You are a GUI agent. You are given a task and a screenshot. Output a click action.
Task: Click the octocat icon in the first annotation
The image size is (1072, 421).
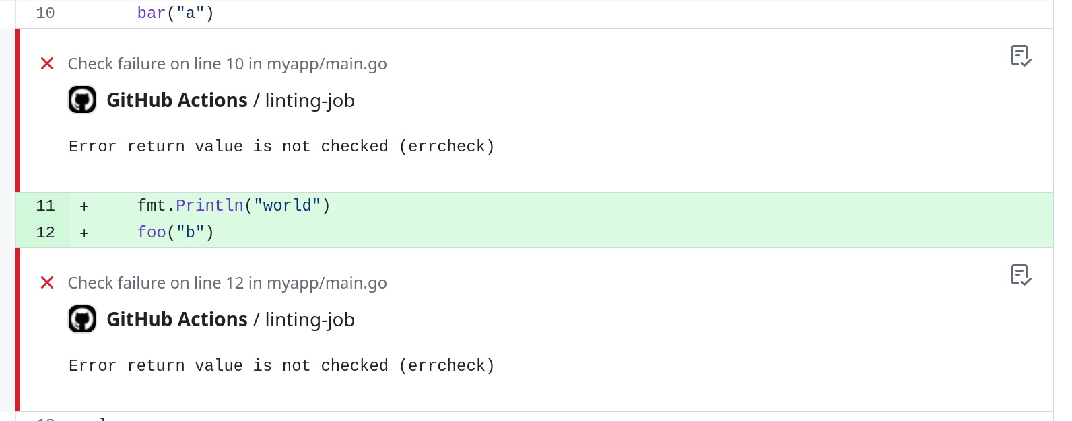click(x=82, y=100)
